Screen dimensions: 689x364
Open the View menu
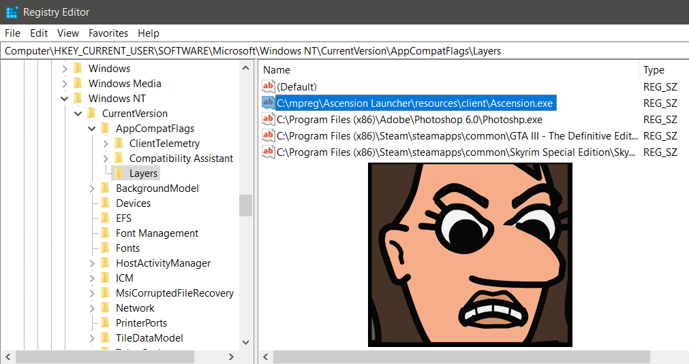(x=68, y=33)
